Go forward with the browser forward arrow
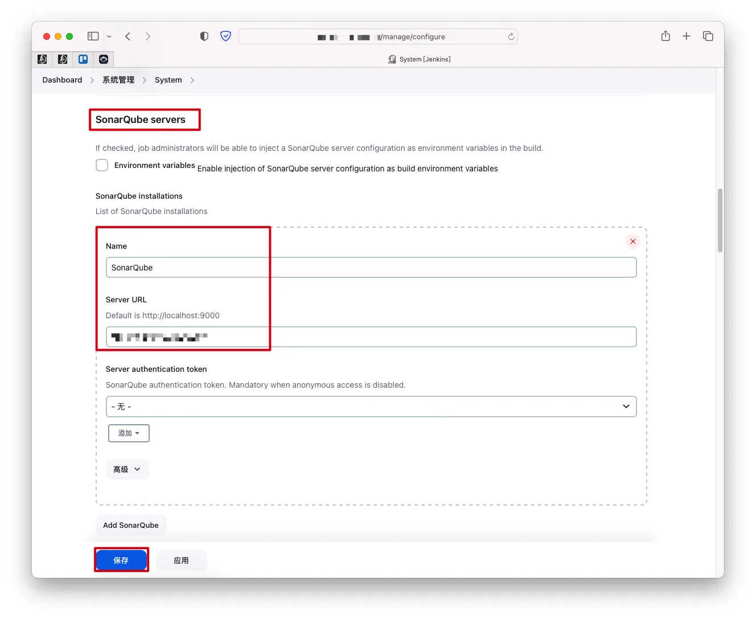Viewport: 756px width, 620px height. (x=148, y=36)
